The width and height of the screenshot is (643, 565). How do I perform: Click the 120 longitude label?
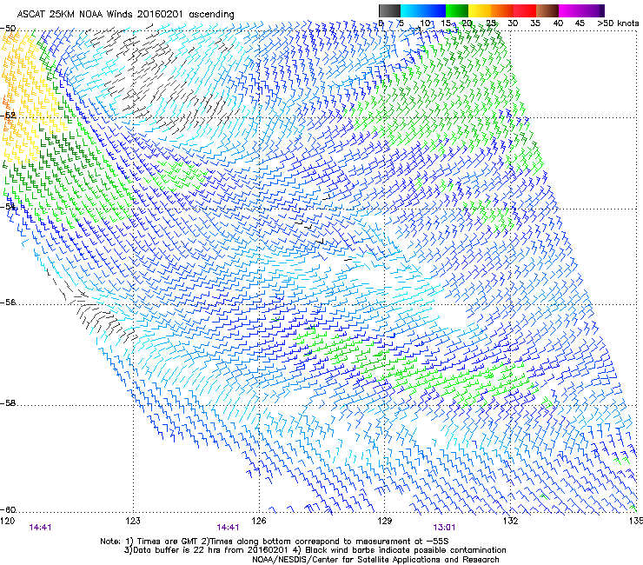pos(7,521)
